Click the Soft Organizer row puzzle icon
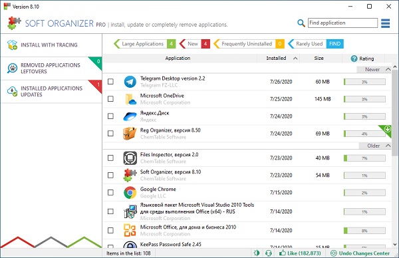Viewport: 399px width, 258px height. tap(130, 175)
